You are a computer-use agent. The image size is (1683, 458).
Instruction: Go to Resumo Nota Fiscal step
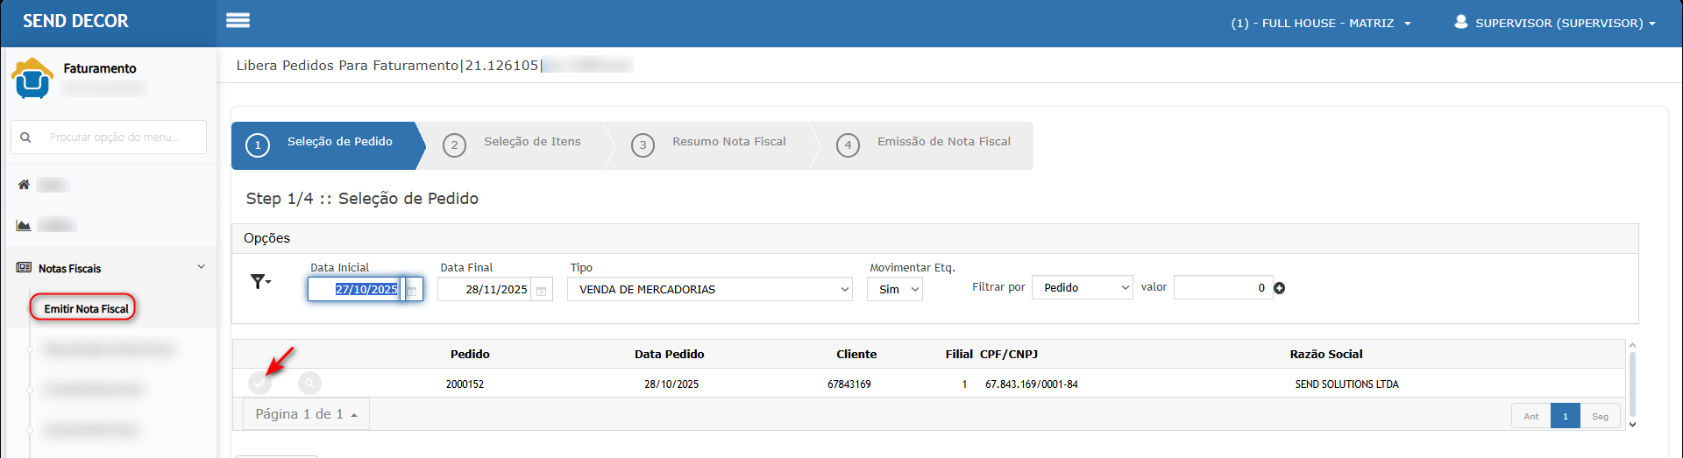coord(728,142)
